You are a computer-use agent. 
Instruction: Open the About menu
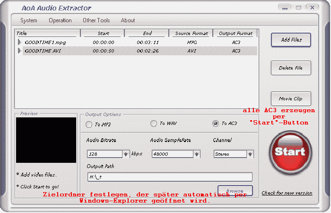pos(128,20)
